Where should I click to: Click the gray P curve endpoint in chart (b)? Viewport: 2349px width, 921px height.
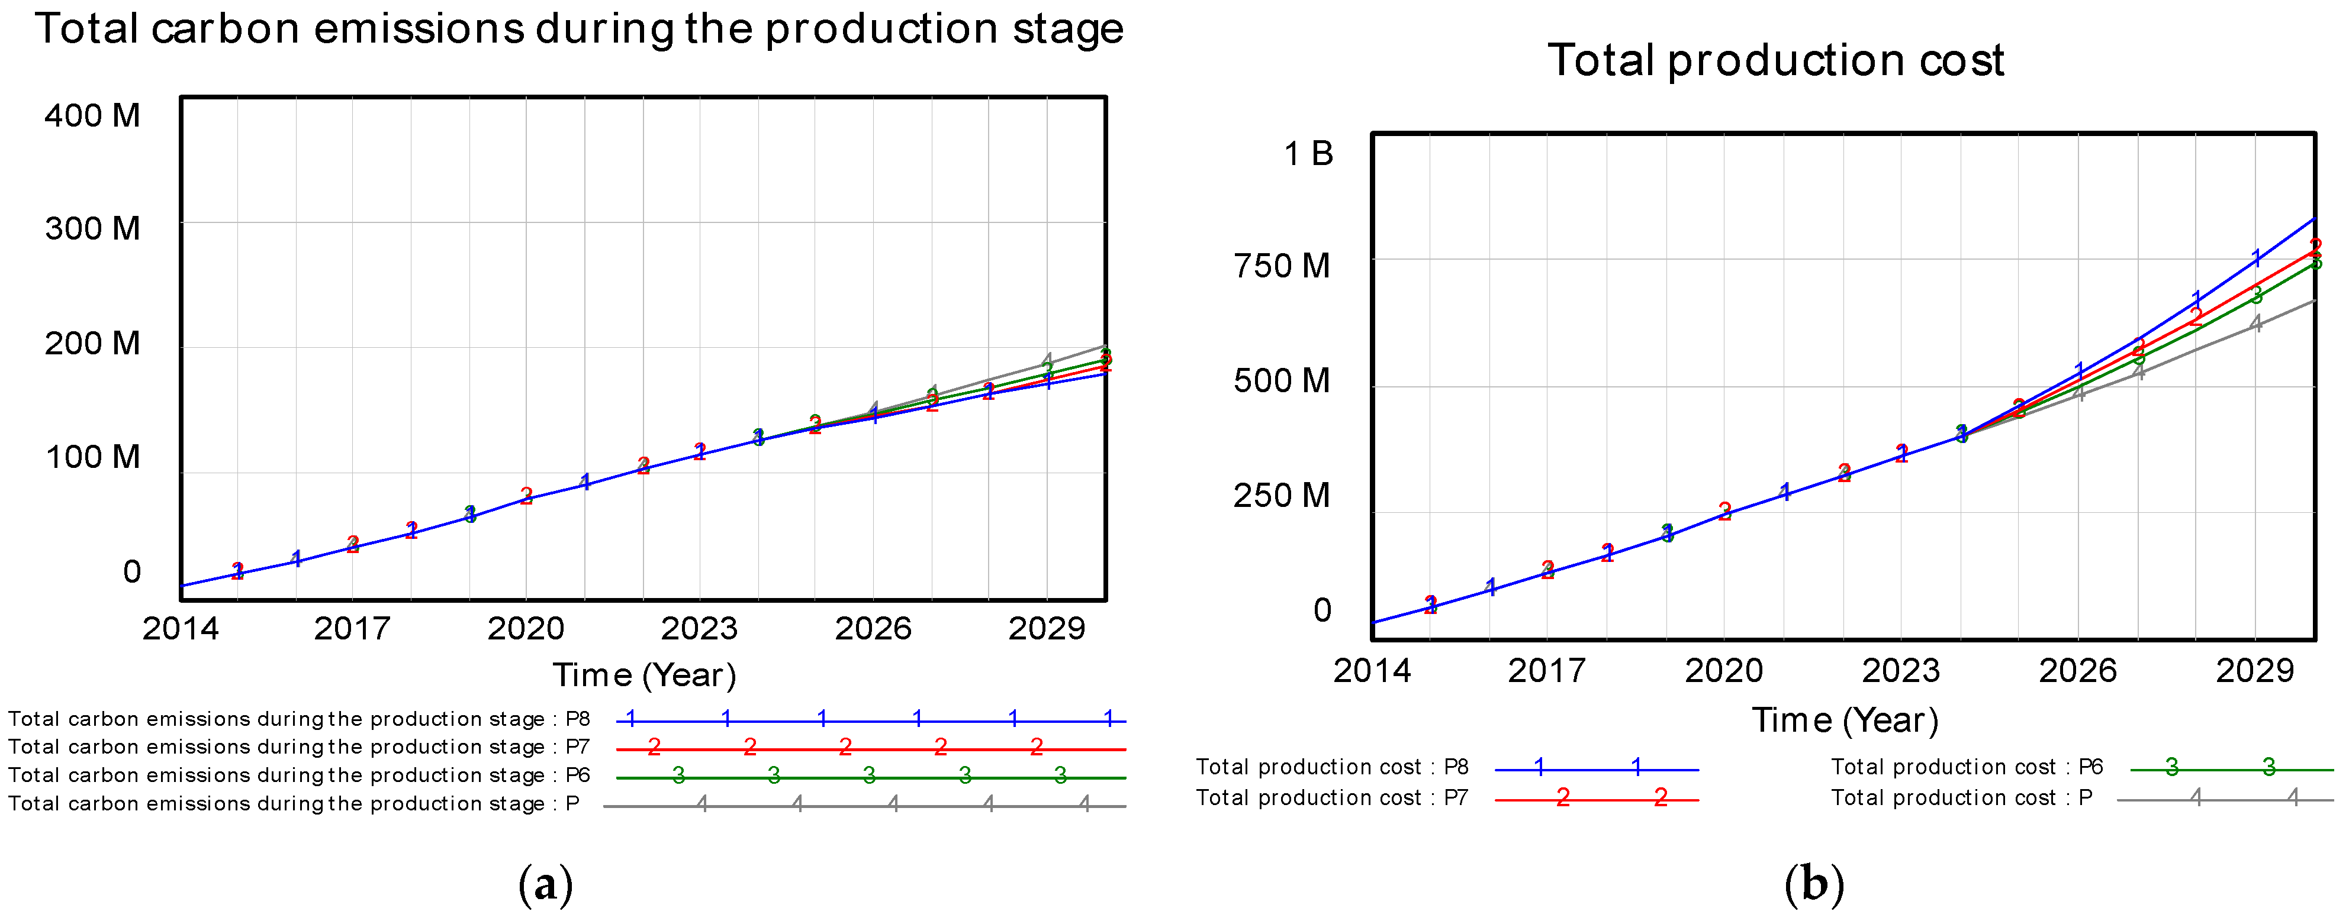pos(2313,302)
